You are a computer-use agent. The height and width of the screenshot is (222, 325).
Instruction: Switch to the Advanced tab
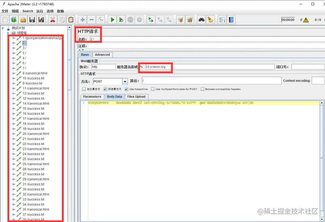[x=103, y=55]
